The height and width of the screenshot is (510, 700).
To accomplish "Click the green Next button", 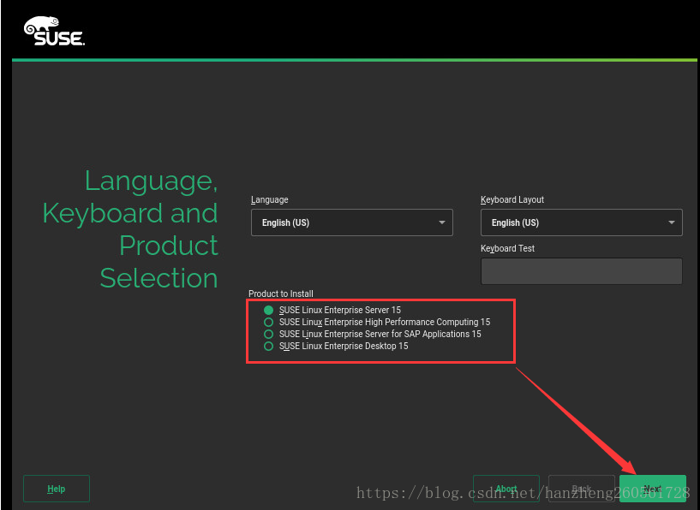I will point(653,489).
